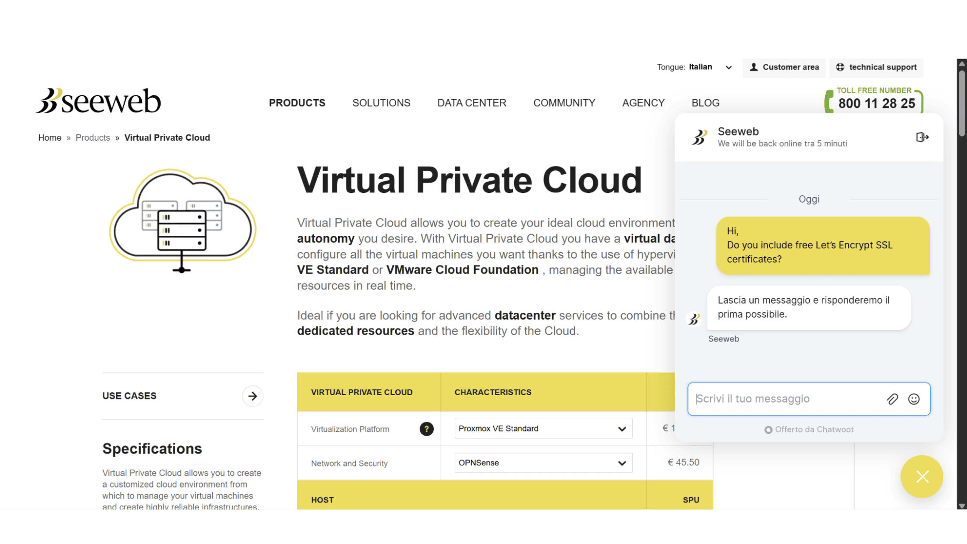
Task: Click the Seeweb avatar in chat header
Action: tap(699, 137)
